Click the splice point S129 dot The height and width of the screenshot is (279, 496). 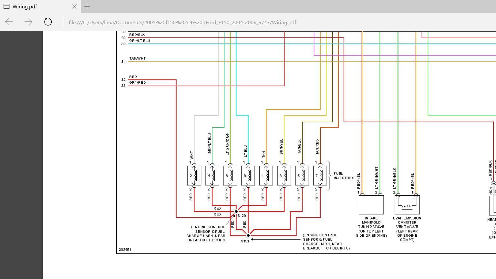(237, 211)
